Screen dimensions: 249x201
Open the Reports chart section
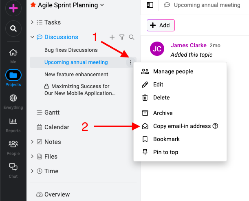click(13, 125)
